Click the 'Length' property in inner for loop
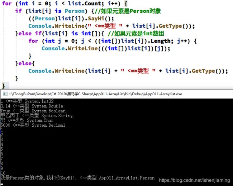The height and width of the screenshot is (186, 233). coord(161,41)
